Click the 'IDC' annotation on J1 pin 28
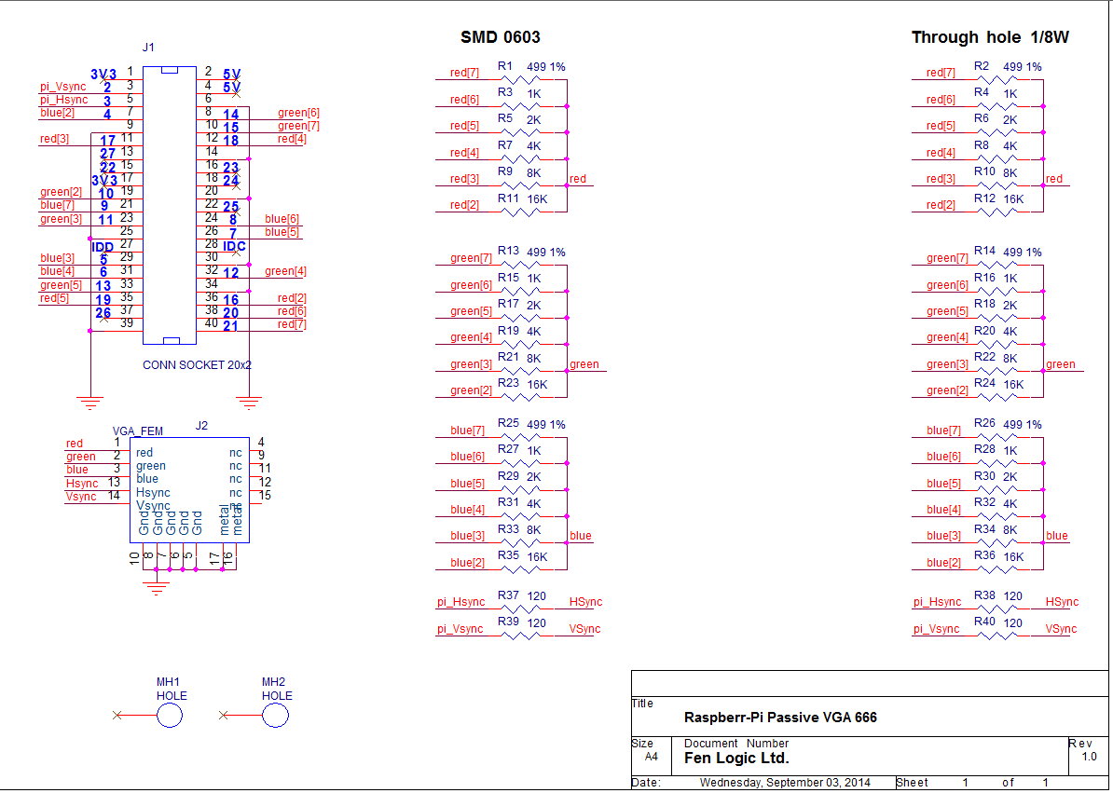Image resolution: width=1113 pixels, height=793 pixels. click(x=234, y=247)
